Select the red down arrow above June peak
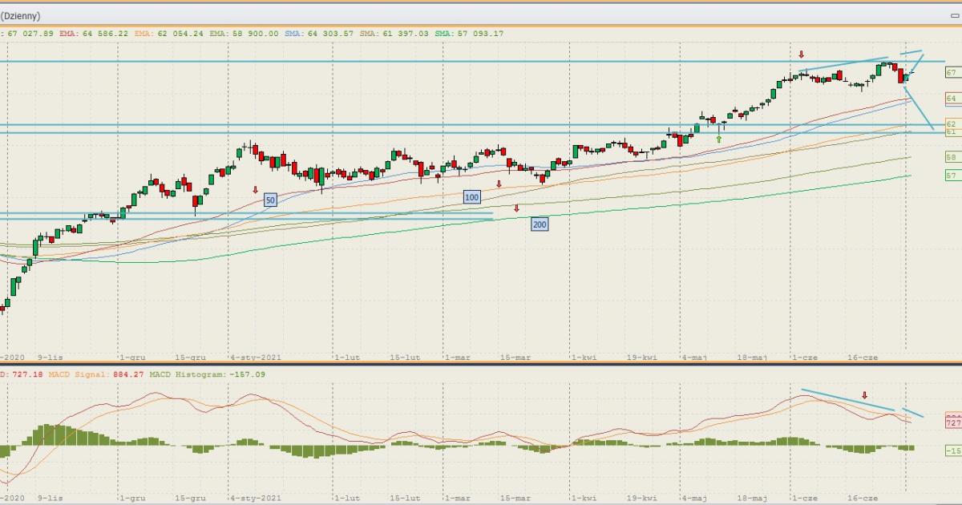 pyautogui.click(x=801, y=55)
